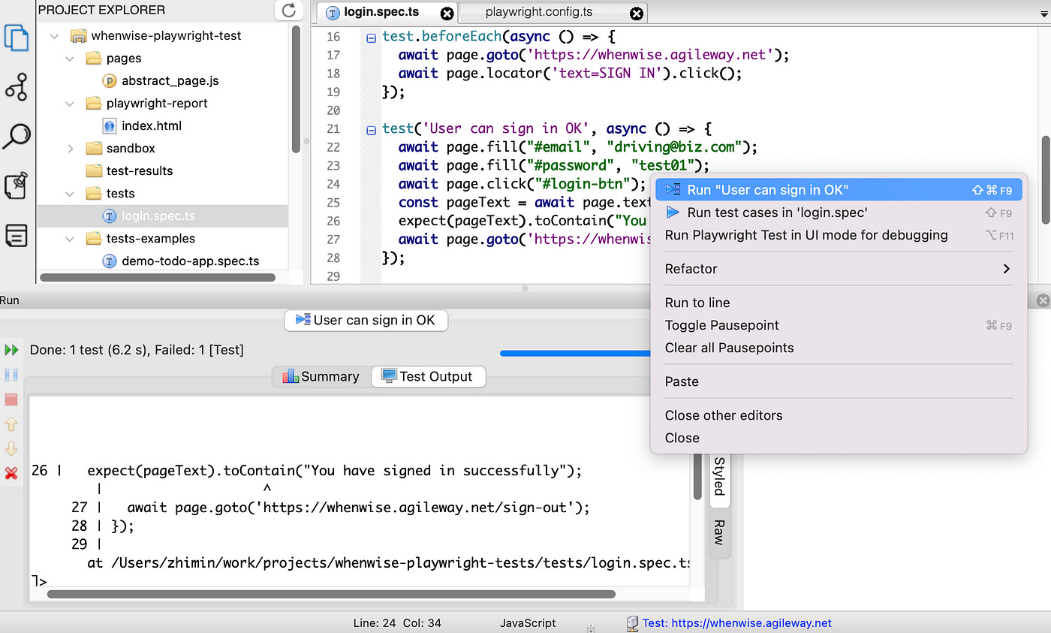Choose Close other editors
Image resolution: width=1051 pixels, height=633 pixels.
[x=839, y=415]
